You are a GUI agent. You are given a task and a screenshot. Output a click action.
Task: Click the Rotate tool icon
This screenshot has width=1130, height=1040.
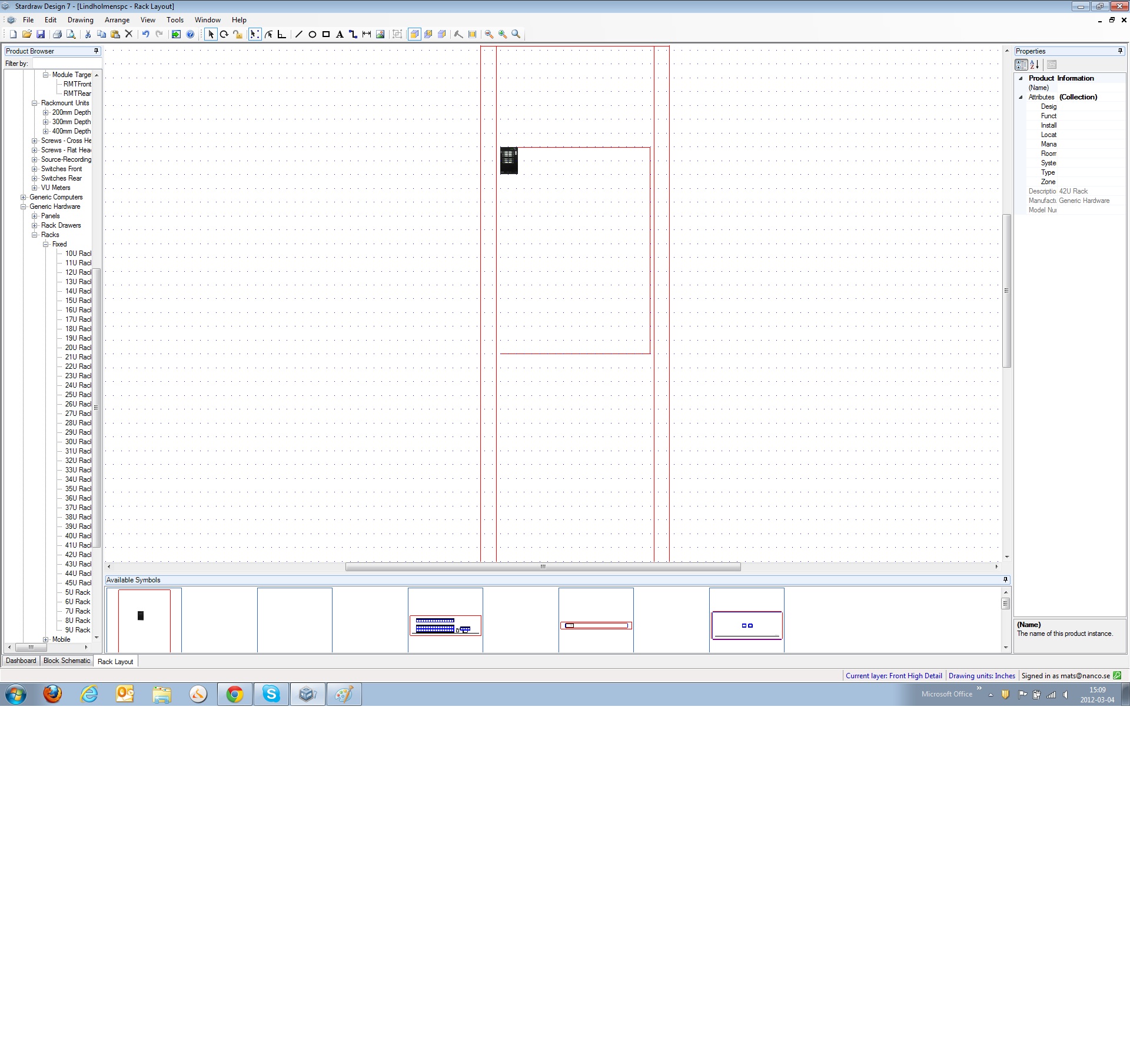224,34
